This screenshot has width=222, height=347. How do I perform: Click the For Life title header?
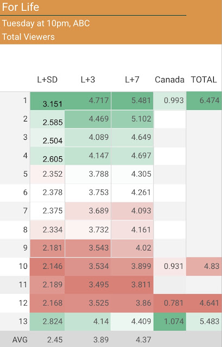point(21,7)
